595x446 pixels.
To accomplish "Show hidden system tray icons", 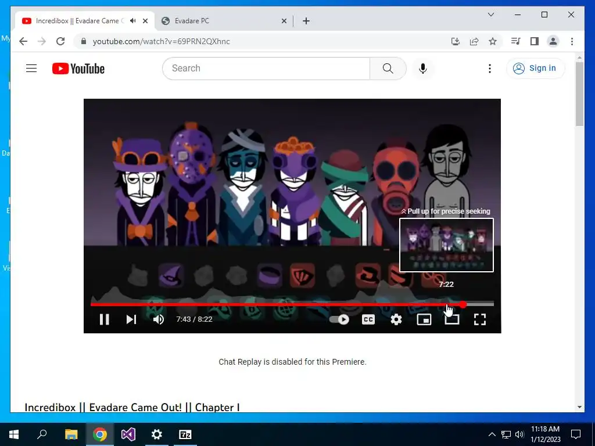I will pyautogui.click(x=492, y=434).
